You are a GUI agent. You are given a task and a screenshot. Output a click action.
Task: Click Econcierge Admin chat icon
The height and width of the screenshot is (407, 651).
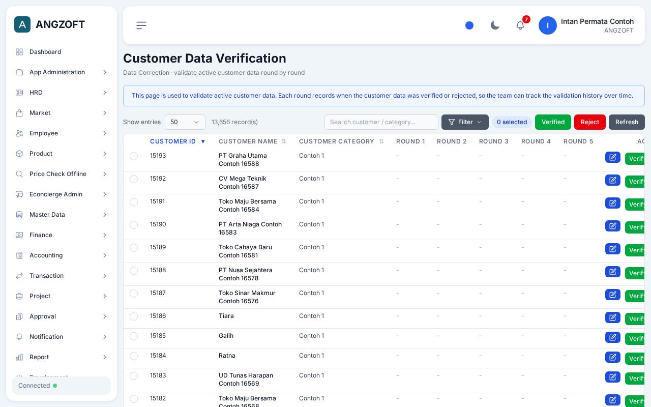click(19, 194)
